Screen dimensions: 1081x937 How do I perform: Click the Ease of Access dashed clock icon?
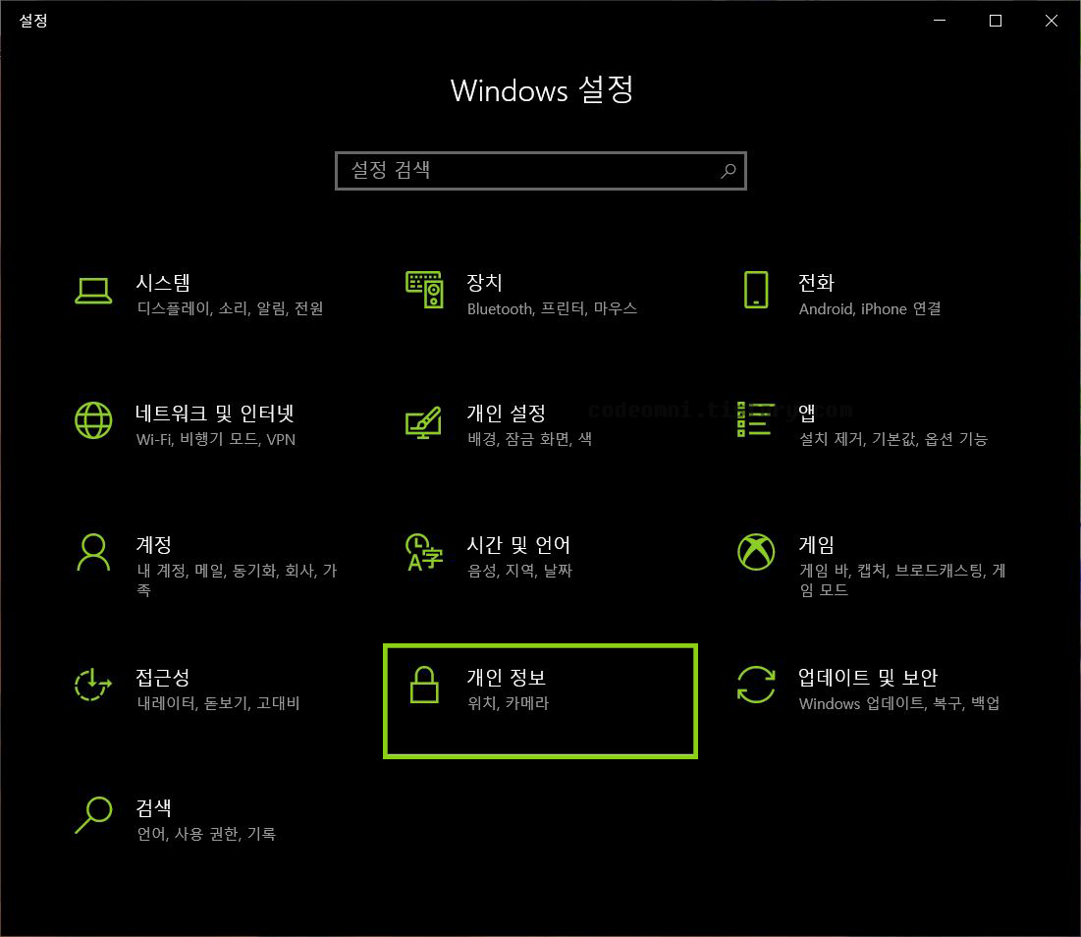pos(93,684)
